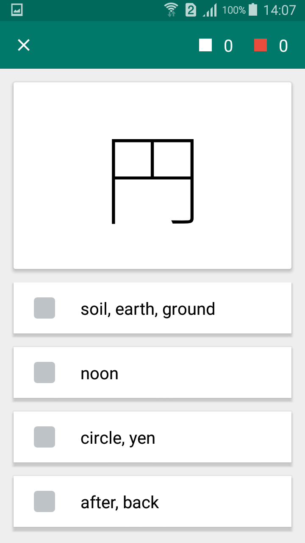Tap the image notification icon in status bar
305x543 pixels.
[17, 10]
